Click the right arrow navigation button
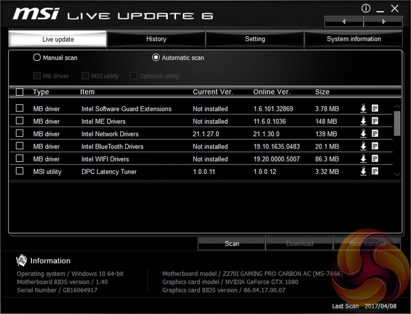The width and height of the screenshot is (411, 314). click(383, 22)
